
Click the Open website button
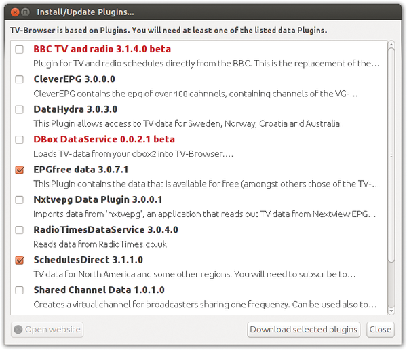[47, 330]
